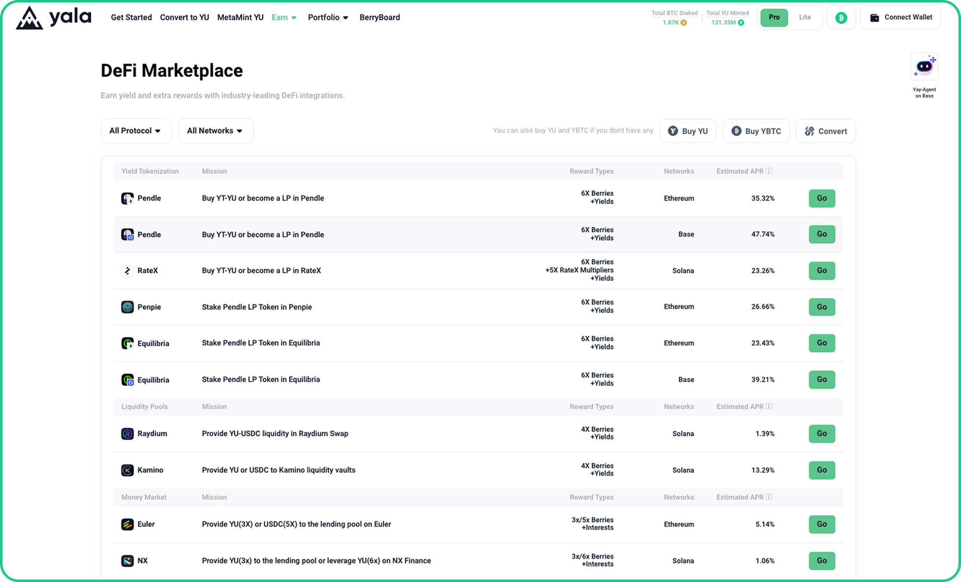Click Go for the Kamino row
961x582 pixels.
click(x=822, y=470)
